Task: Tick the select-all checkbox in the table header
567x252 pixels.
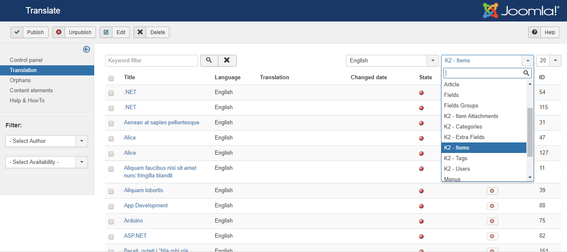Action: [111, 78]
